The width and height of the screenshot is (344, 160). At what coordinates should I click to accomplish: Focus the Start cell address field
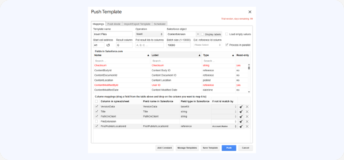pos(99,45)
